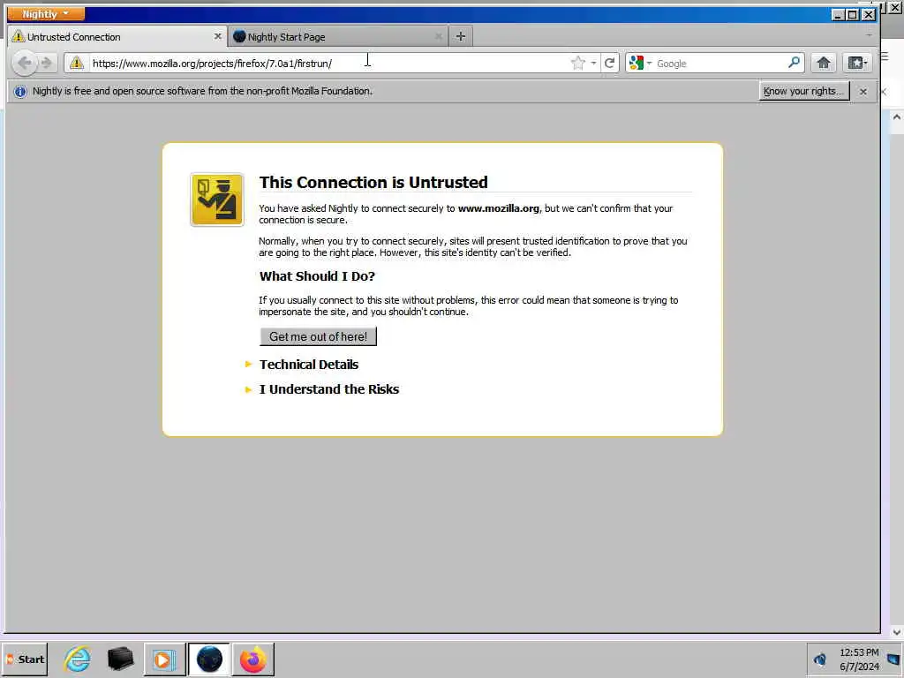Select the Nightly globe taskbar icon
This screenshot has height=678, width=904.
point(208,659)
